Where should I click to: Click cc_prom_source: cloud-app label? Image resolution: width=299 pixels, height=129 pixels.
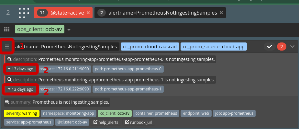coord(214,47)
